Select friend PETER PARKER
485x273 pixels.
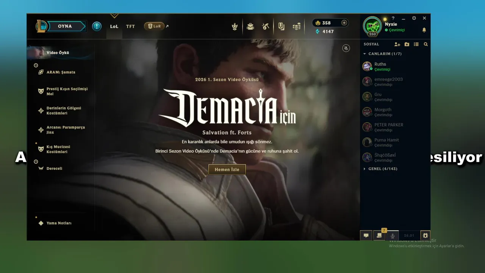coord(395,127)
